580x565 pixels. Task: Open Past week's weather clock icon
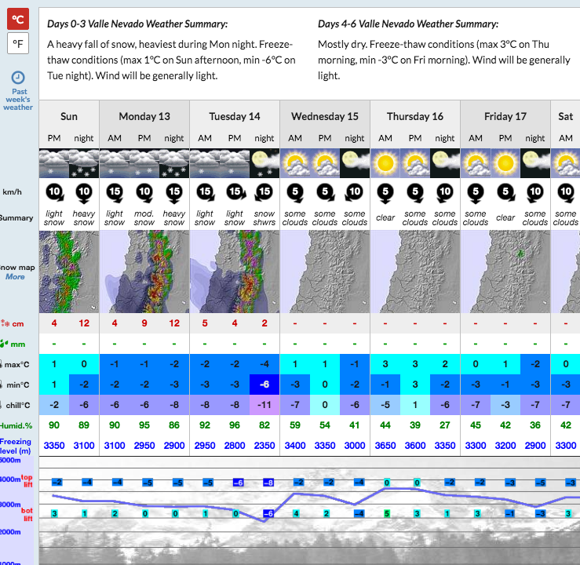click(18, 78)
